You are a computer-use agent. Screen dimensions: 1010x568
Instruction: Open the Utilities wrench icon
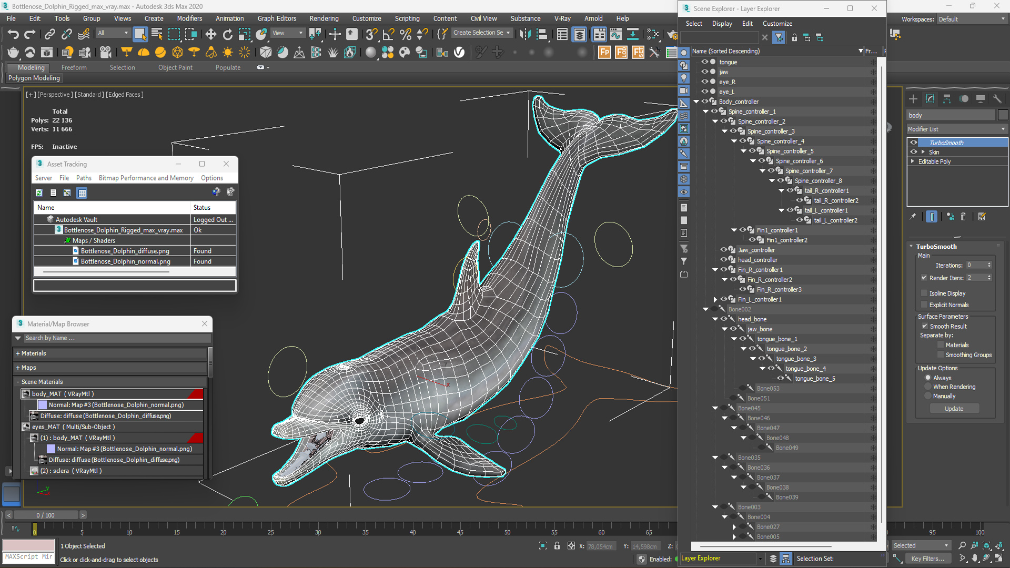point(997,99)
